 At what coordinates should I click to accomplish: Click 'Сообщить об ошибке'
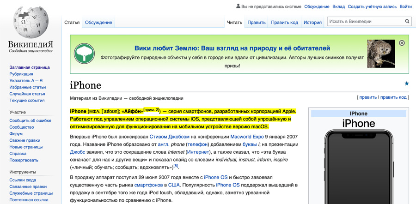point(30,120)
